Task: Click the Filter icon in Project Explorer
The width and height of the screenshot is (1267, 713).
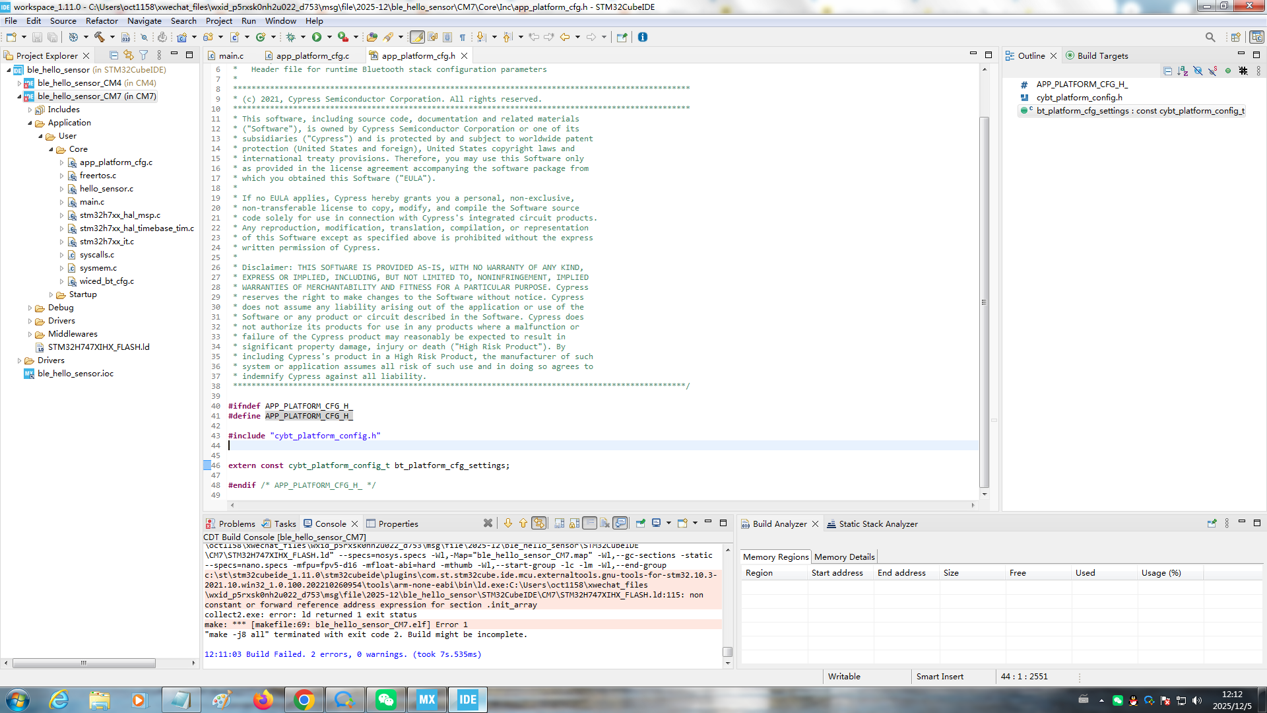Action: tap(143, 55)
